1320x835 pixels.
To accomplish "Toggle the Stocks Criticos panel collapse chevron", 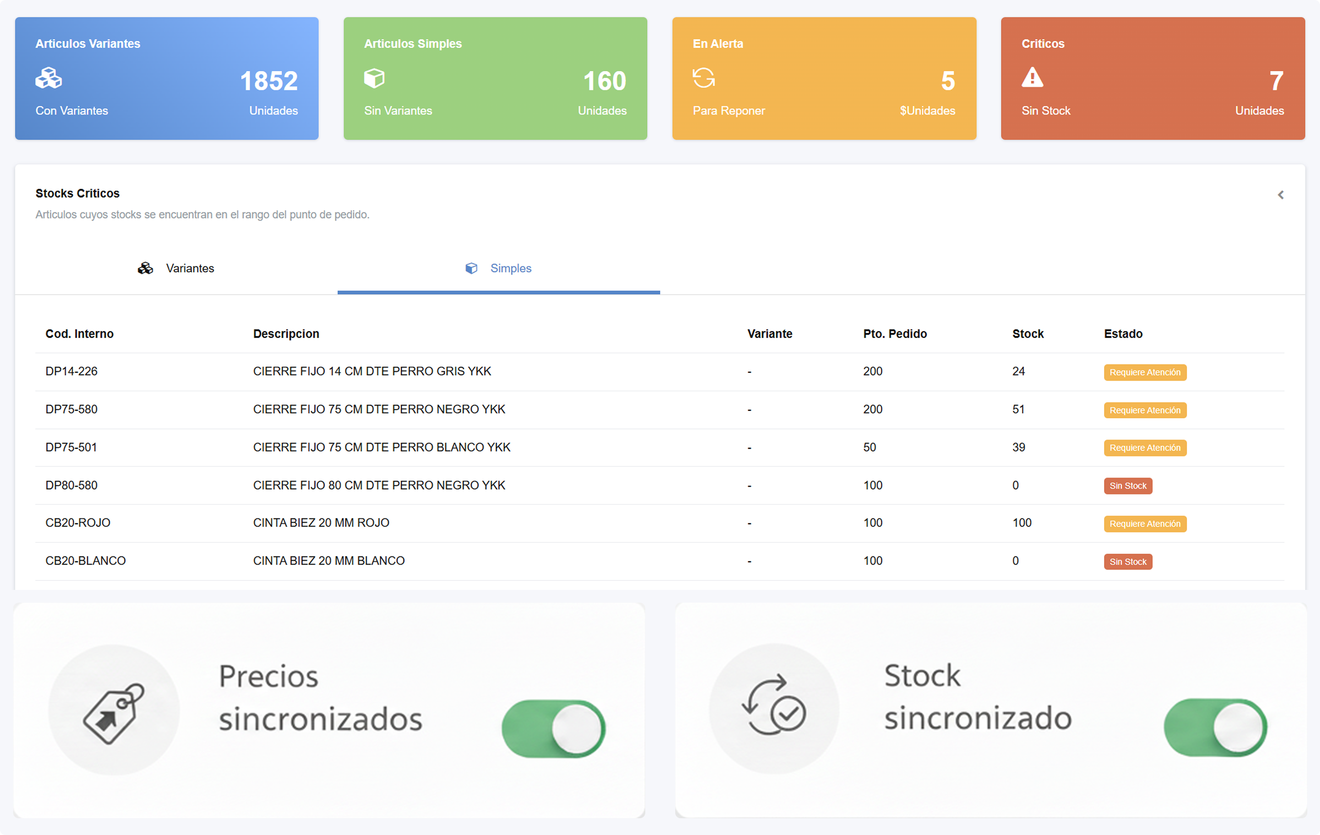I will [x=1281, y=194].
